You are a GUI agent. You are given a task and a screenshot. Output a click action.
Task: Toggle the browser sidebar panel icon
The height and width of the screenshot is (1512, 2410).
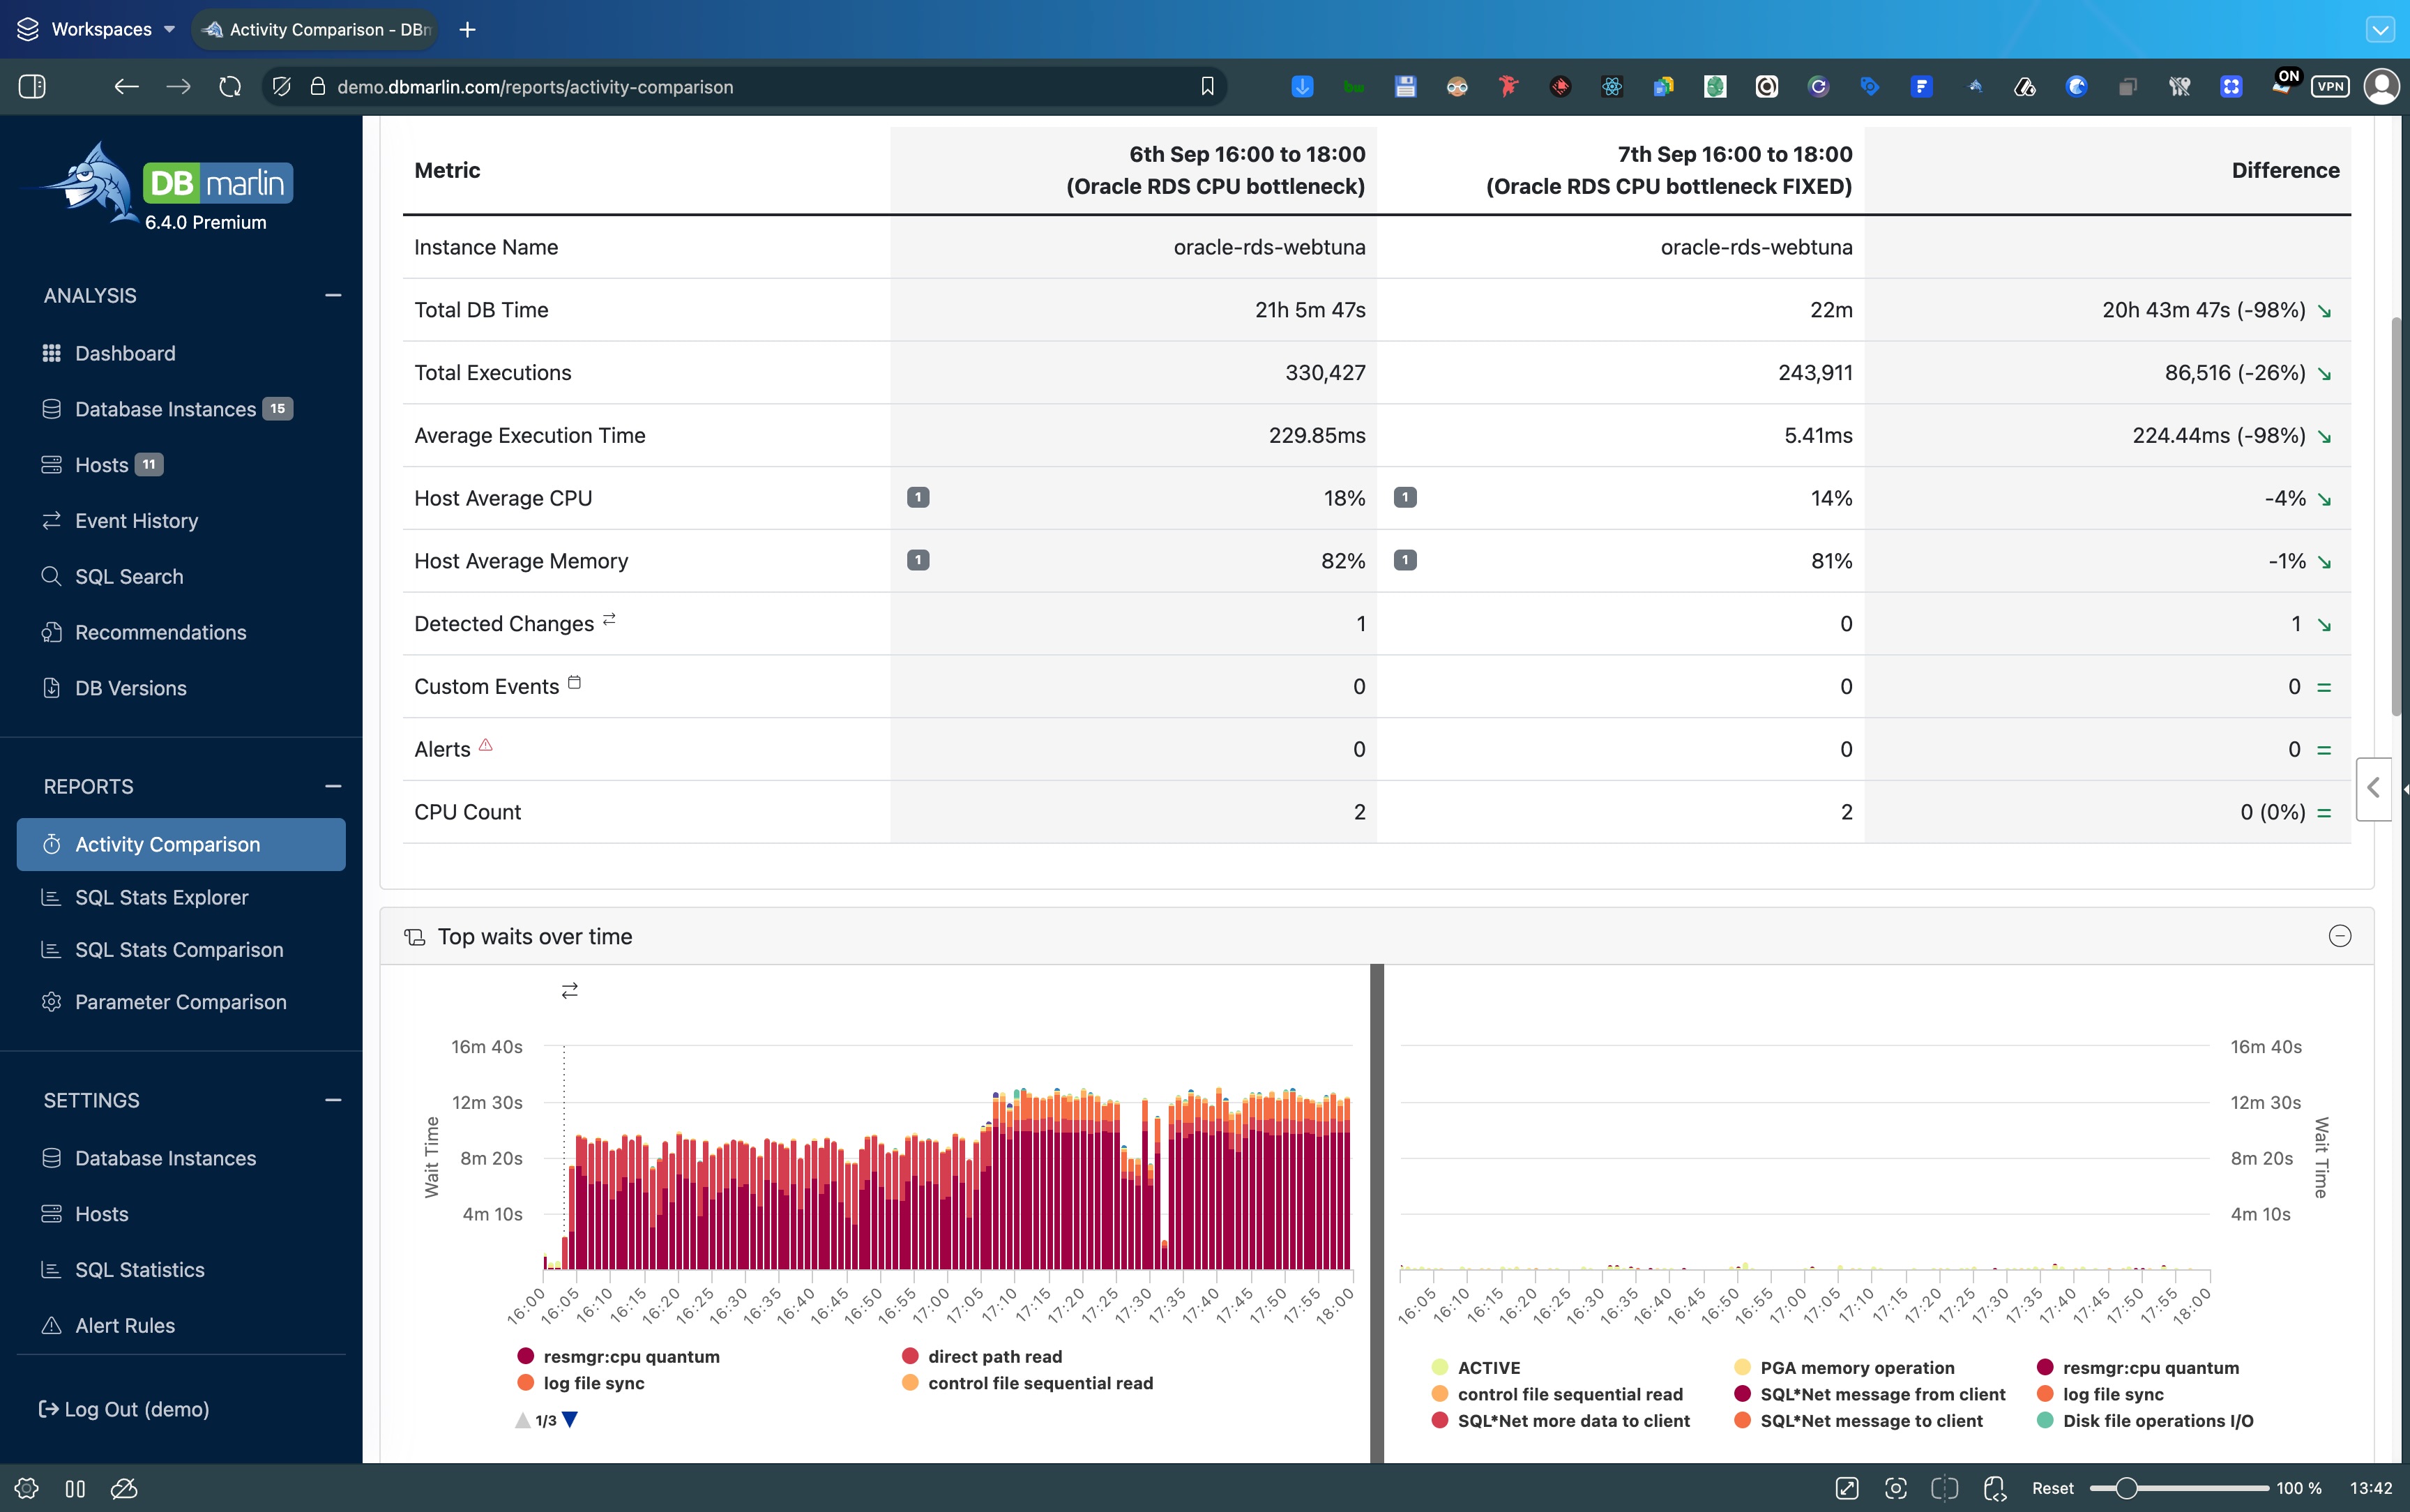(x=32, y=87)
